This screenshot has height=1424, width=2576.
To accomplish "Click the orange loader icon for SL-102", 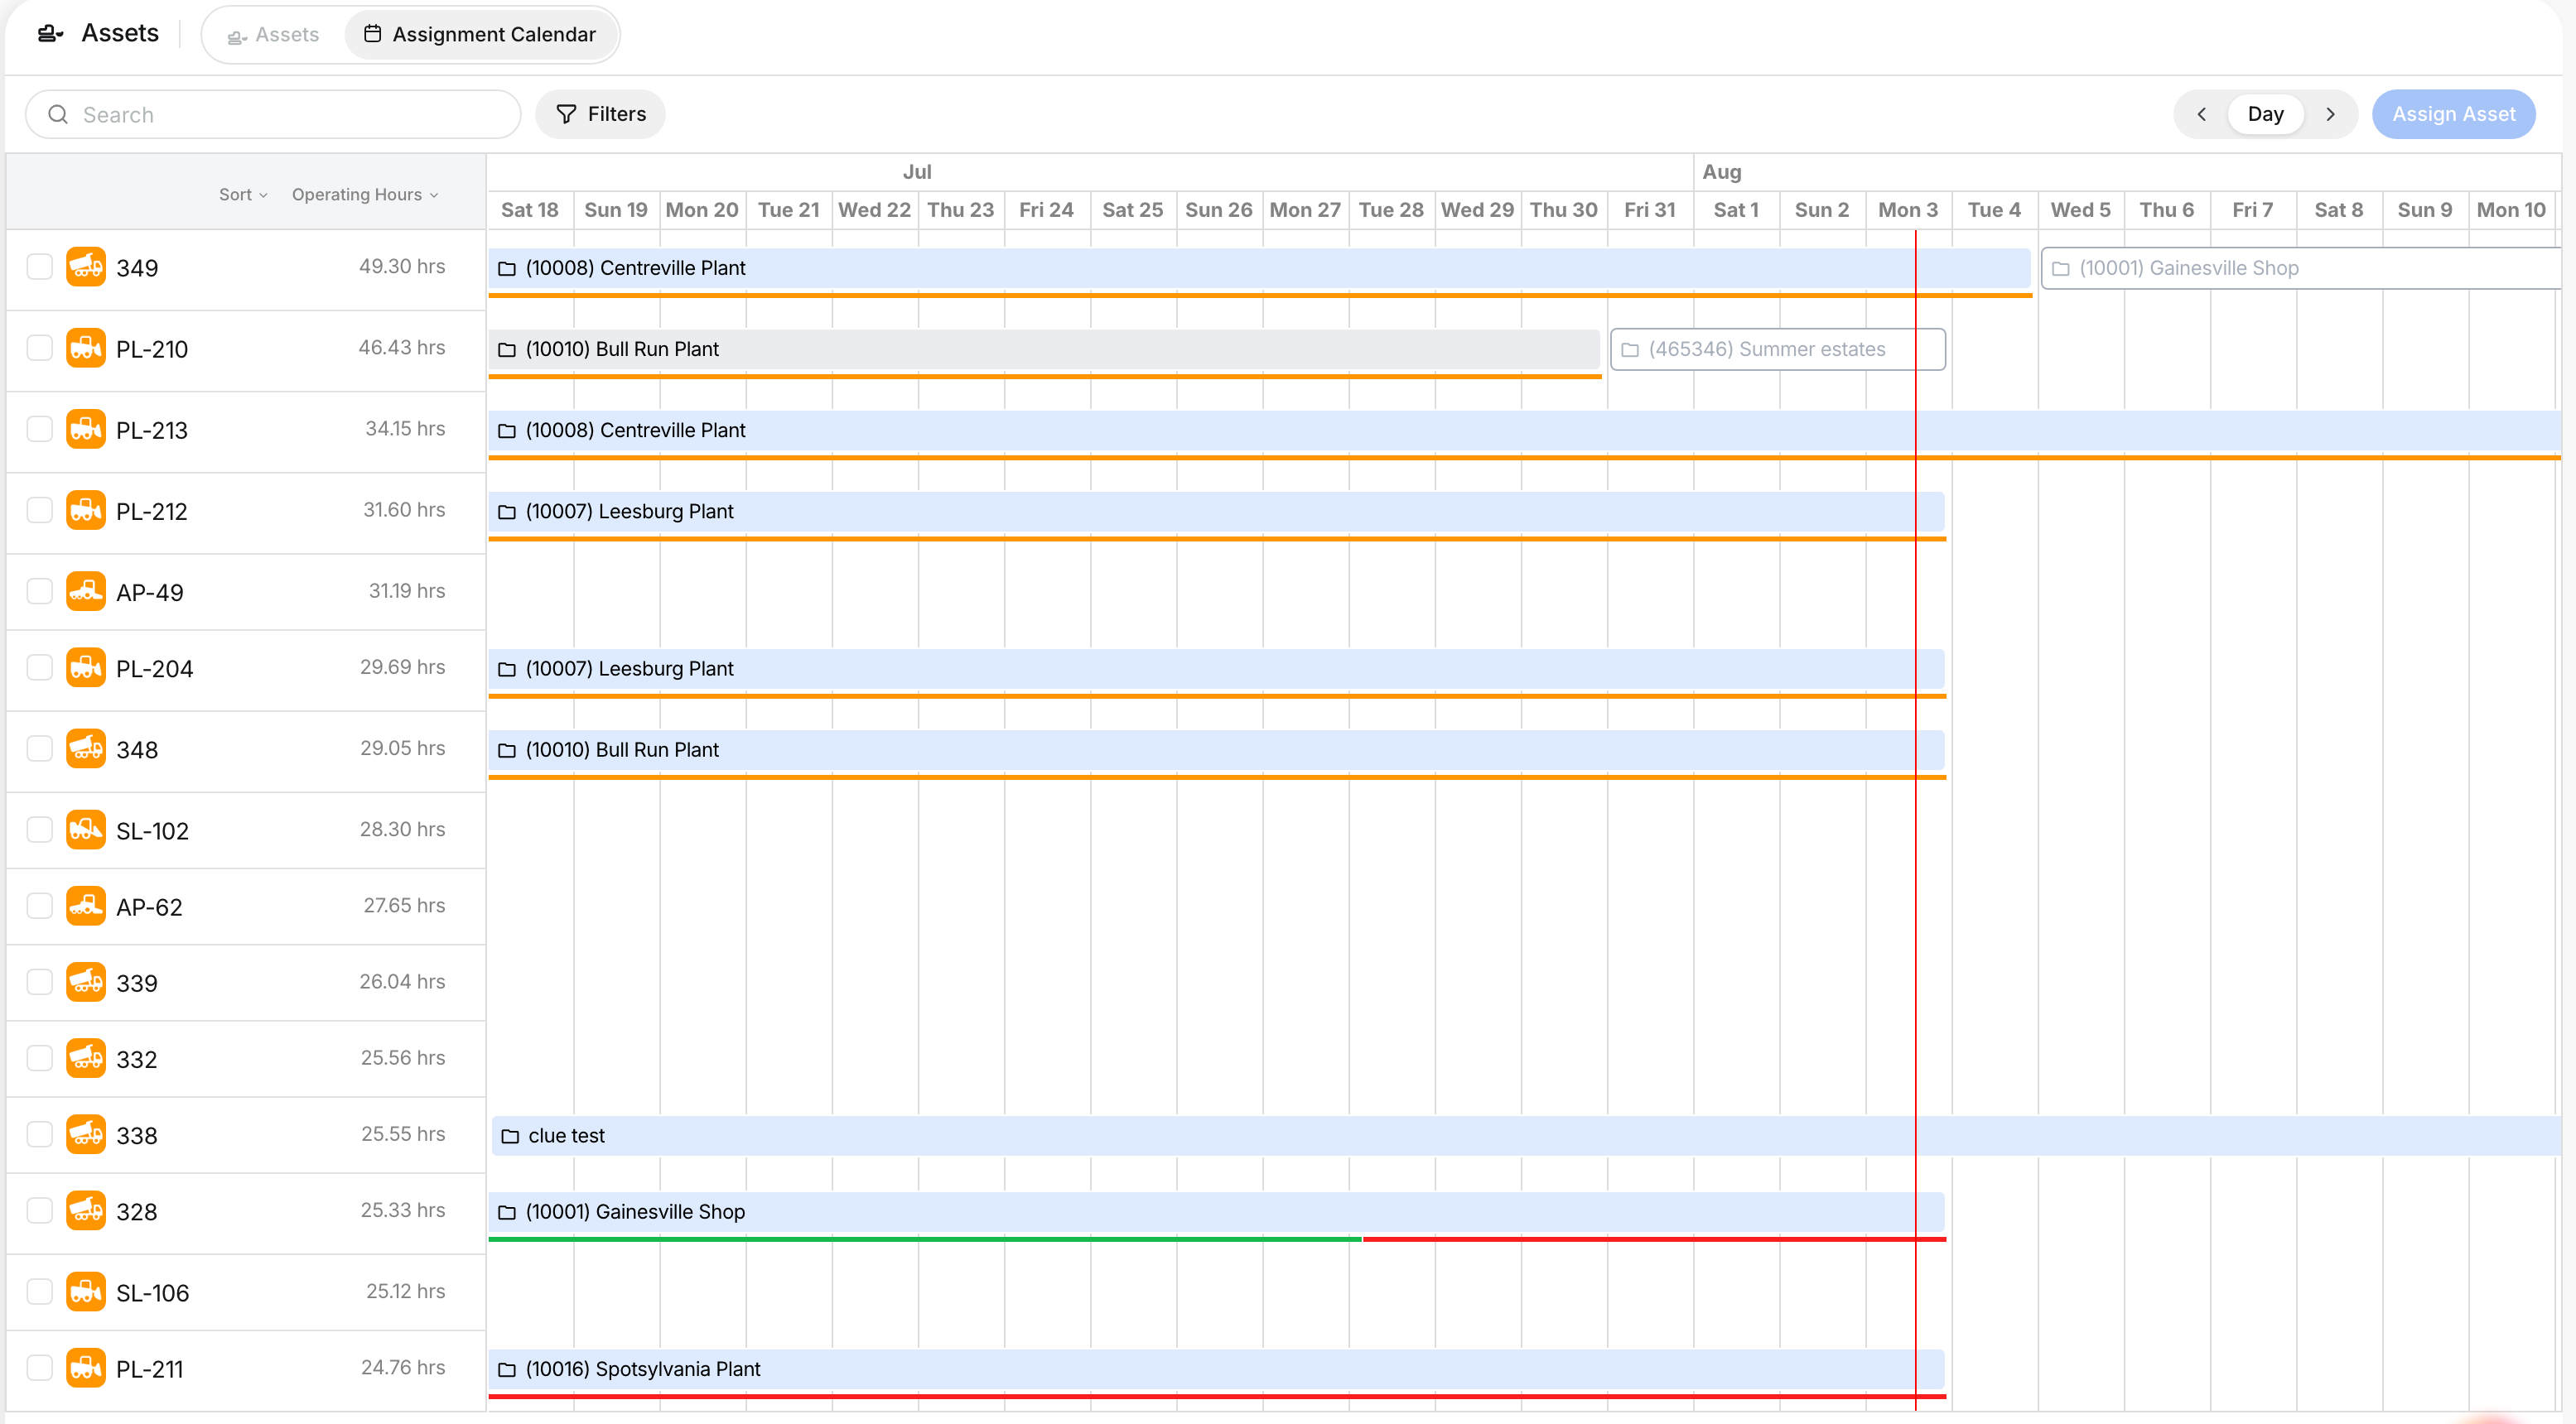I will pyautogui.click(x=86, y=830).
